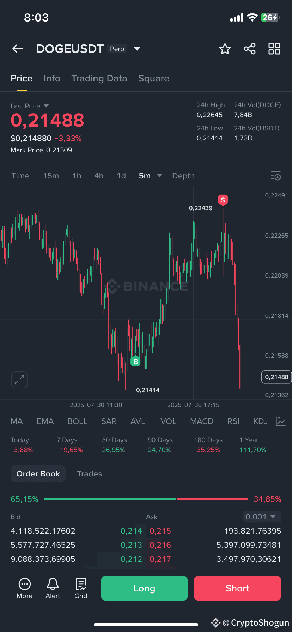Open the indicator chart icon next to KDJ

point(281,421)
